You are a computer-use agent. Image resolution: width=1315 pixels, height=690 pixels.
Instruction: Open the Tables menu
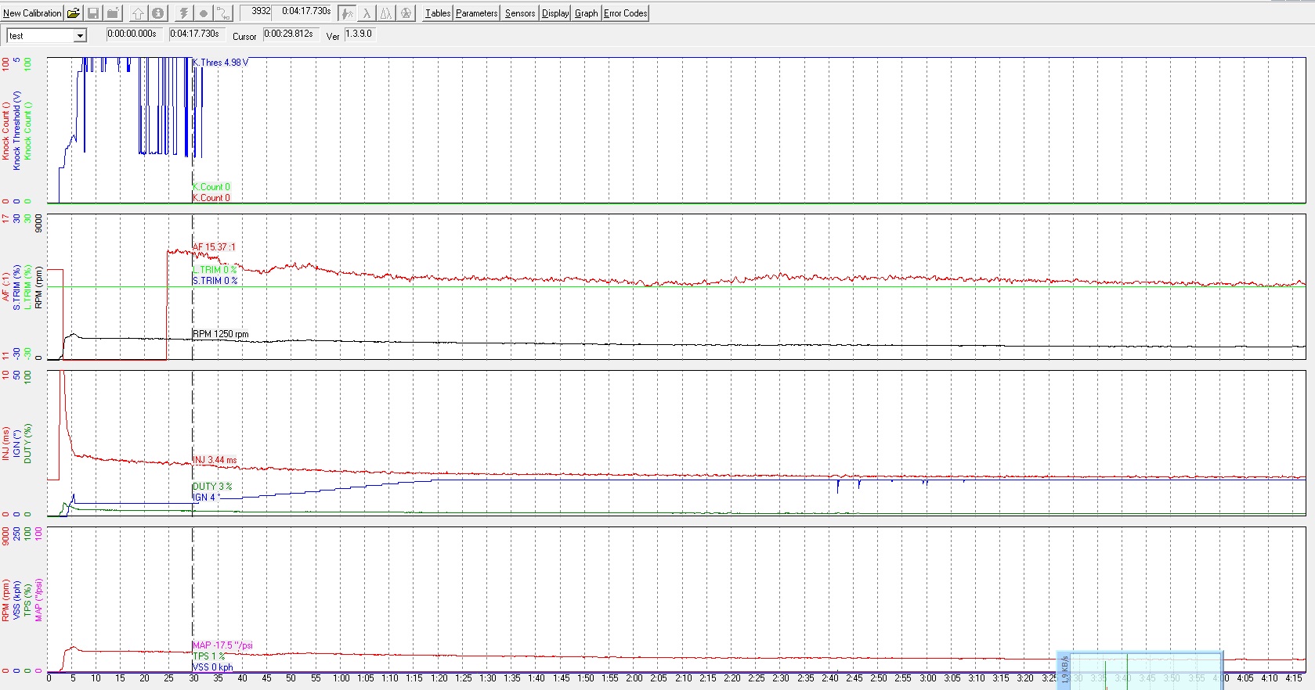pyautogui.click(x=437, y=13)
